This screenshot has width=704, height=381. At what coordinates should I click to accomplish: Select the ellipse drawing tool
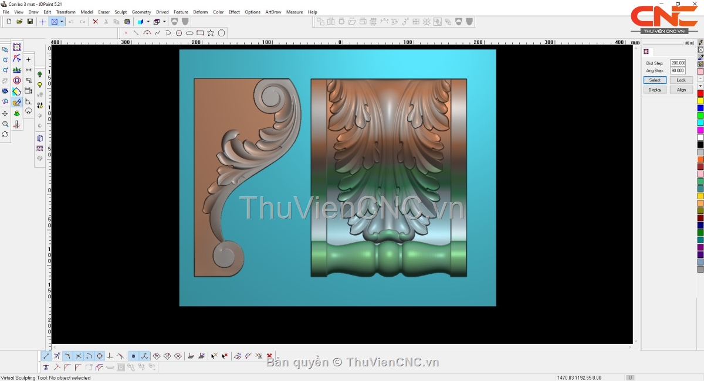pos(189,33)
